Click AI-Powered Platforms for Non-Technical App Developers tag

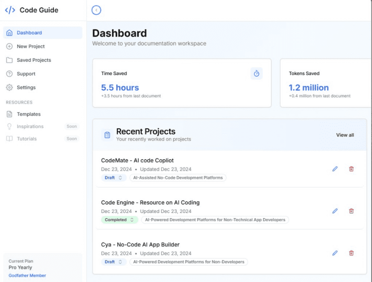coord(215,220)
